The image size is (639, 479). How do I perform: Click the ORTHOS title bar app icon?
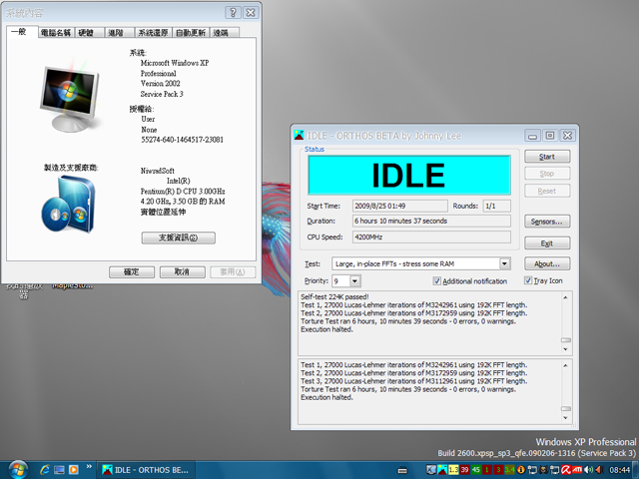pos(300,136)
